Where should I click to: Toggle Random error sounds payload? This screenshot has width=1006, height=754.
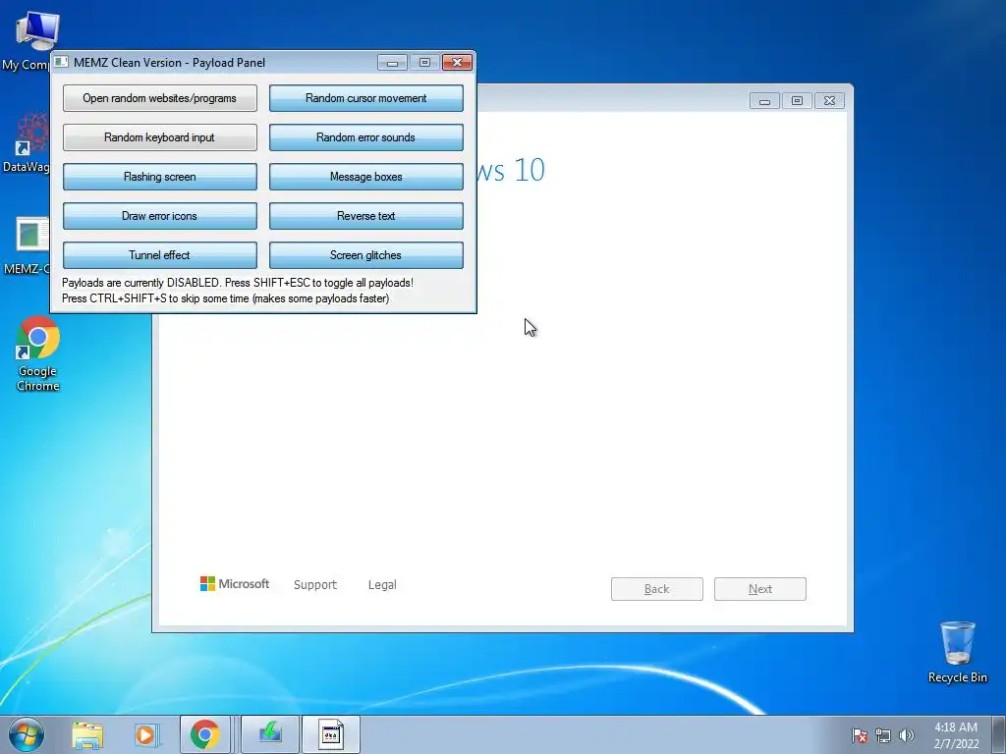365,137
